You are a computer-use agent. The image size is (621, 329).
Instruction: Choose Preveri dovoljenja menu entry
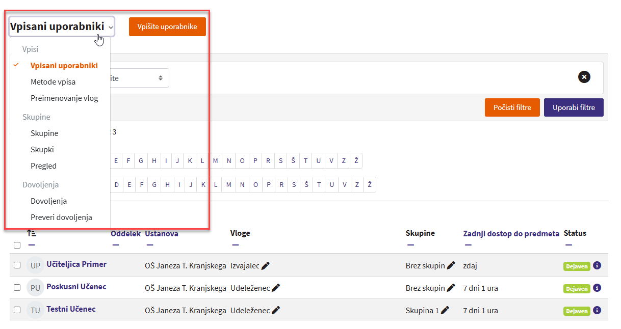click(x=61, y=217)
